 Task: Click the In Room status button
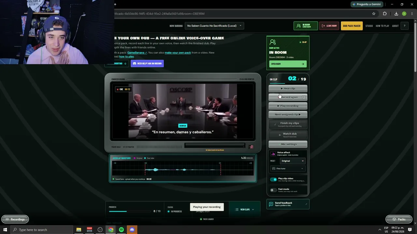[x=306, y=26]
